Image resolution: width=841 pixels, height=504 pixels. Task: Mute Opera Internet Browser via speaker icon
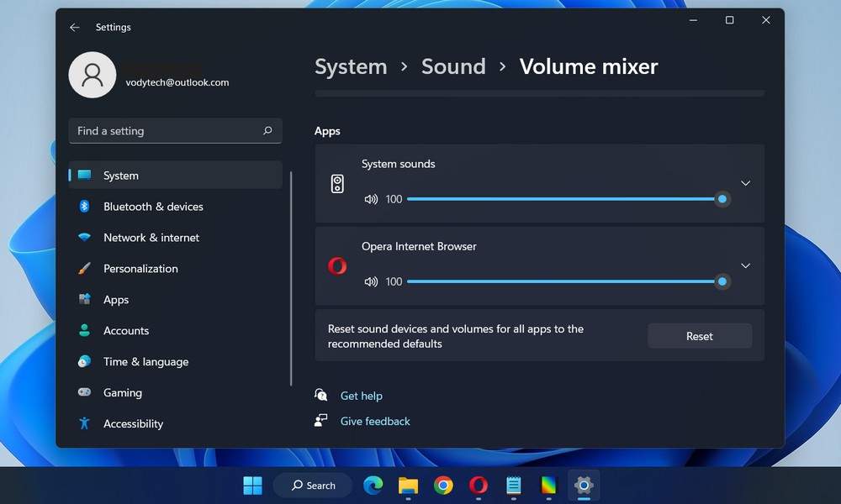click(371, 281)
